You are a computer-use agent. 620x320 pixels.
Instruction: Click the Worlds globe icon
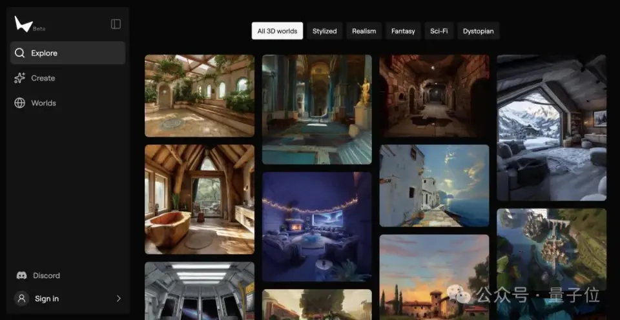20,103
